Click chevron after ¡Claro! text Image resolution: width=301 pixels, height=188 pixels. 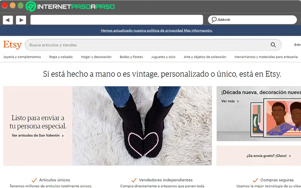(290, 156)
